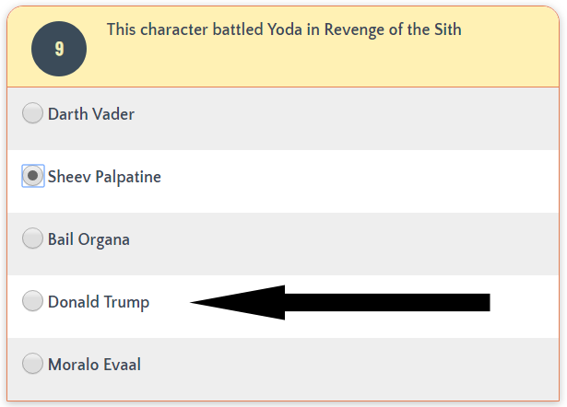
Task: Click empty space in Darth Vader row
Action: point(369,114)
